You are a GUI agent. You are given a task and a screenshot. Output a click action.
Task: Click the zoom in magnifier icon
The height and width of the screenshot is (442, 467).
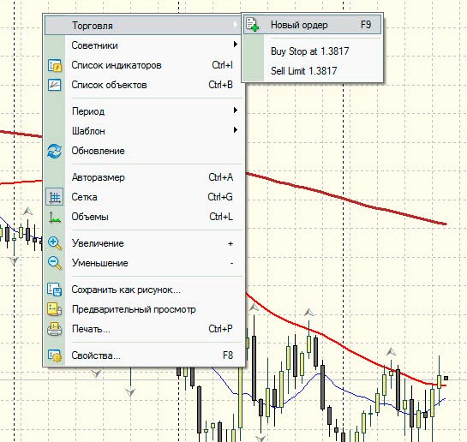(55, 243)
